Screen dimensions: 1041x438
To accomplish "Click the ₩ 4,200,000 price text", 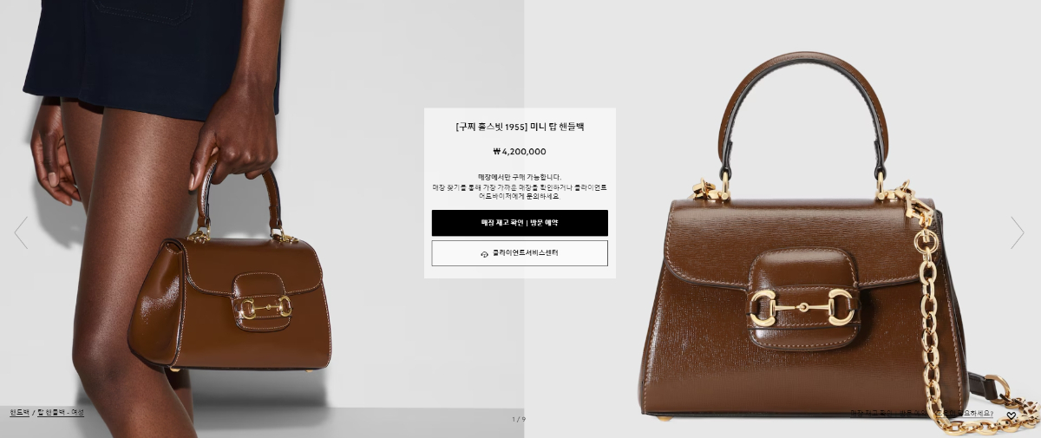I will pyautogui.click(x=520, y=152).
